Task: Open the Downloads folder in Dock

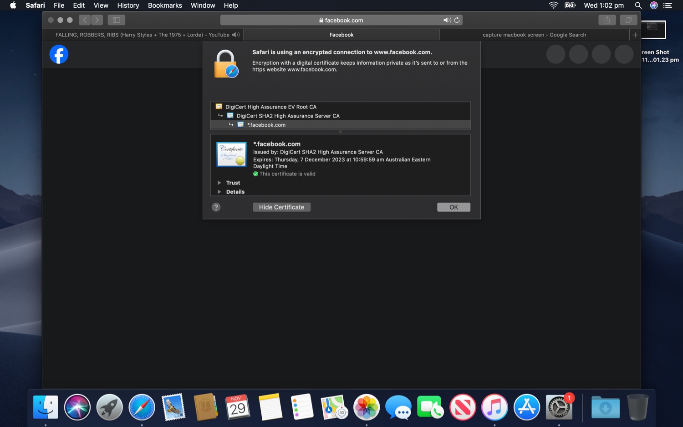Action: pos(605,407)
